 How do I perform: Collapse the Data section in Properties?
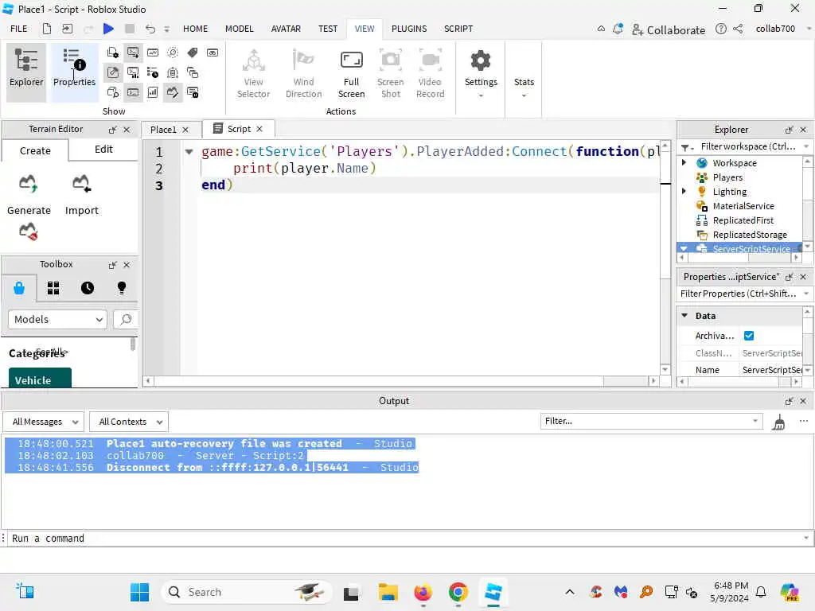click(x=684, y=316)
